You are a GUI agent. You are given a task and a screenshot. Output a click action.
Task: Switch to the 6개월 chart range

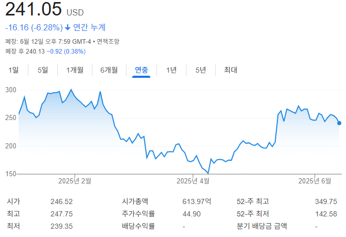click(109, 70)
